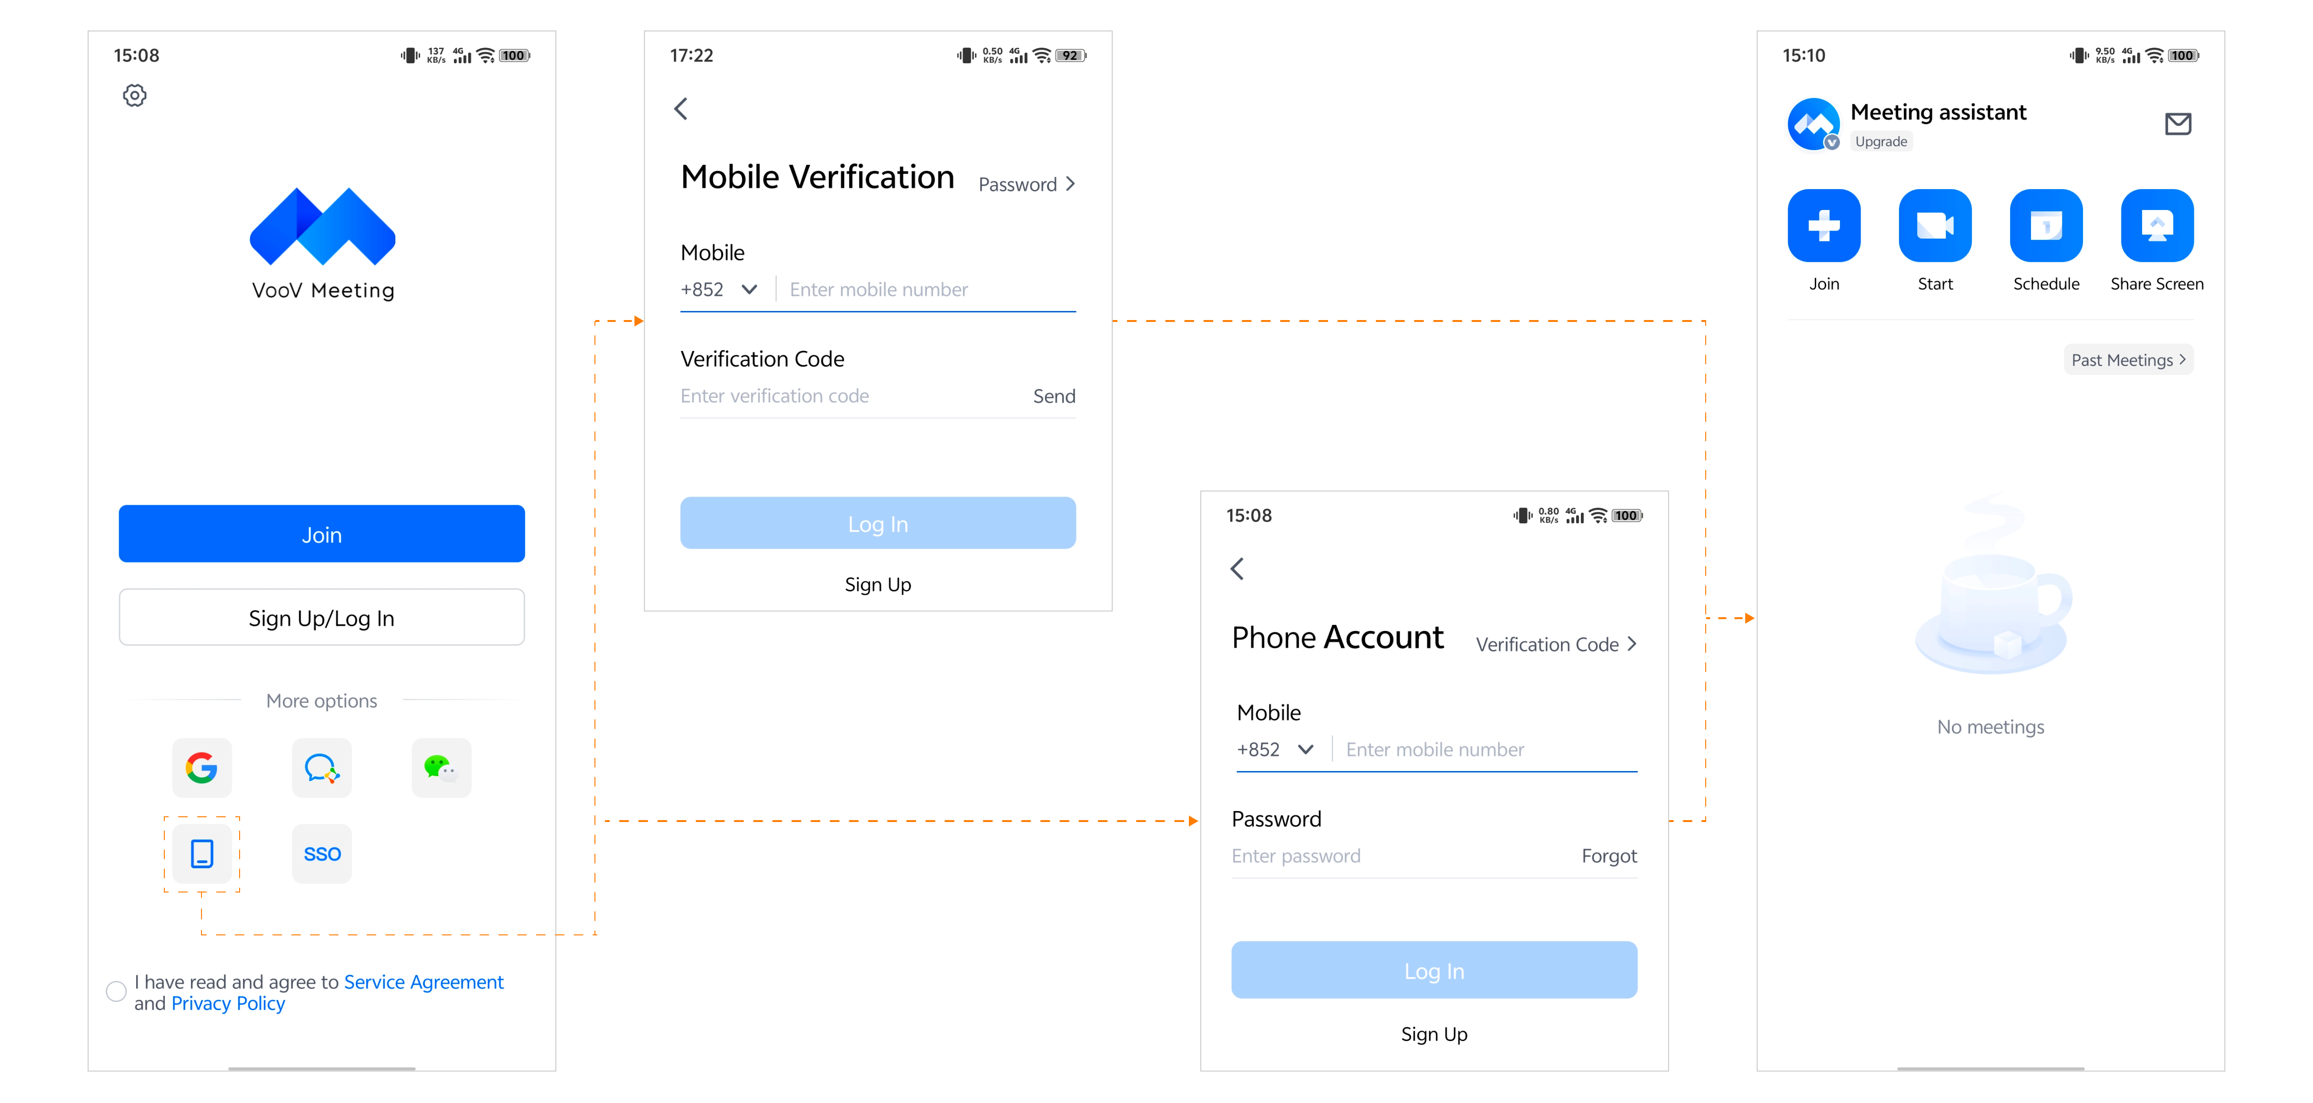Open the Privacy Policy link
This screenshot has width=2313, height=1103.
point(228,1003)
